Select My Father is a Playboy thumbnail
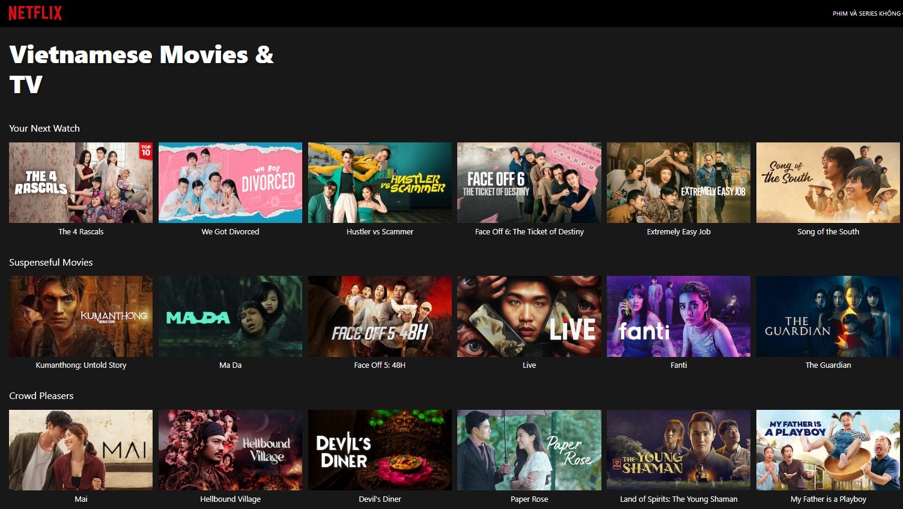This screenshot has height=509, width=903. 828,450
